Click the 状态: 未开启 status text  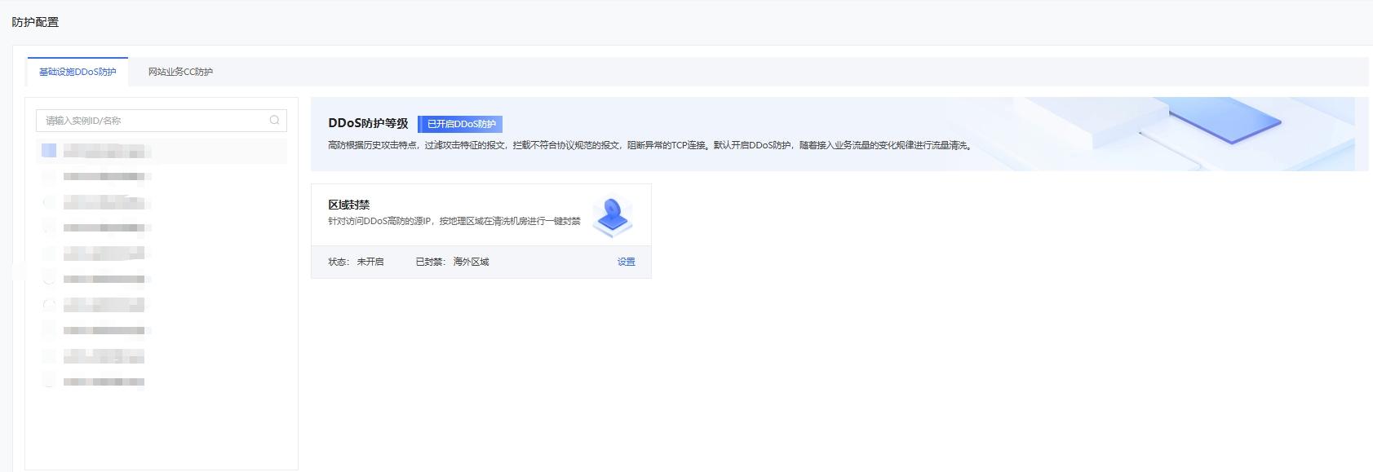coord(356,262)
